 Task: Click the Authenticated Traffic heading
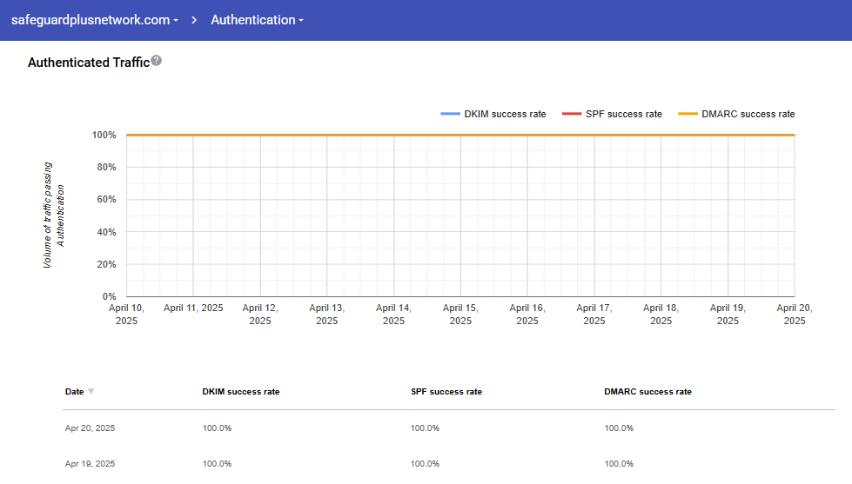(88, 63)
